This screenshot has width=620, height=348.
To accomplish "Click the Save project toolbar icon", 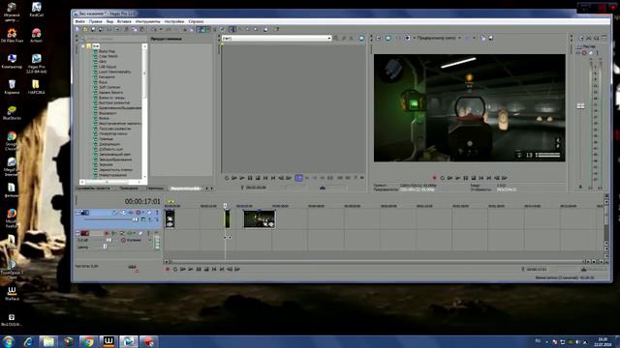I will (93, 29).
